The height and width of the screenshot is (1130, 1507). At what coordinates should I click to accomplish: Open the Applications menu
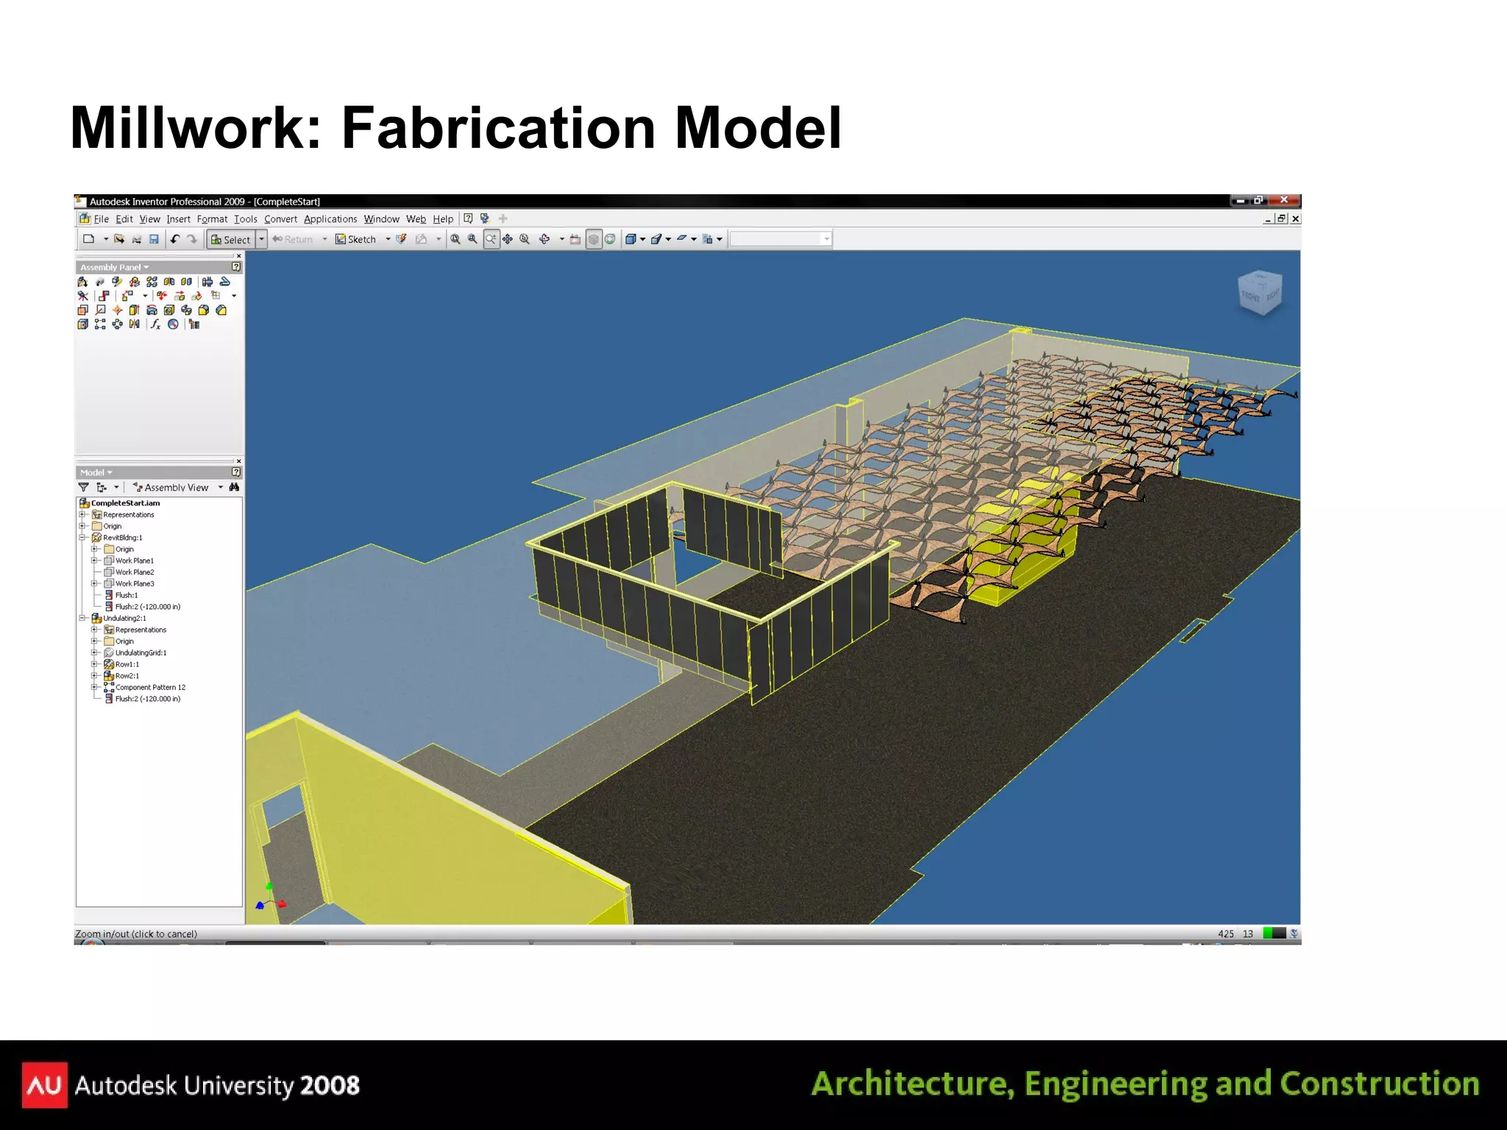[330, 219]
